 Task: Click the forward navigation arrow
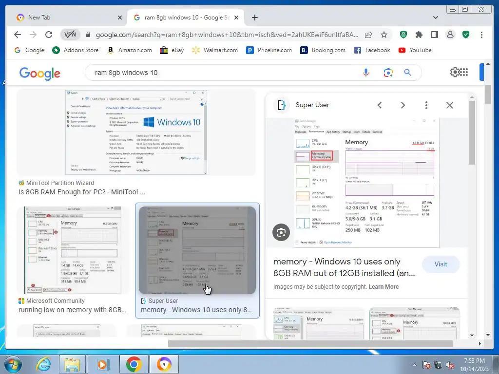click(x=33, y=35)
